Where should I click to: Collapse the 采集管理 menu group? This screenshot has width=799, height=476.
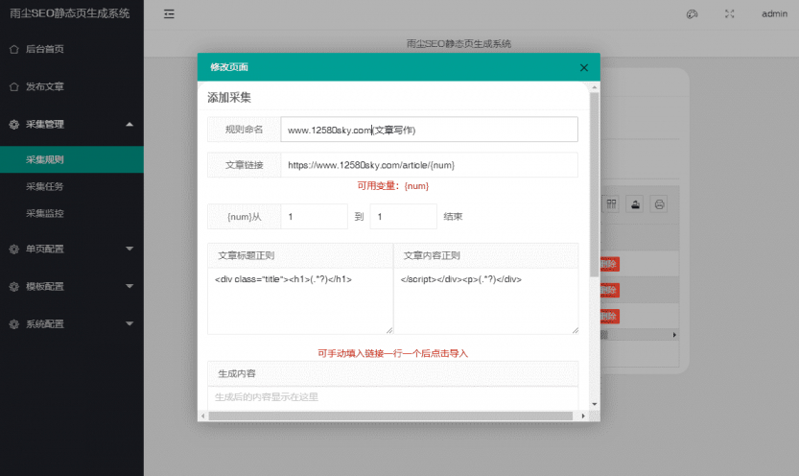pyautogui.click(x=71, y=125)
